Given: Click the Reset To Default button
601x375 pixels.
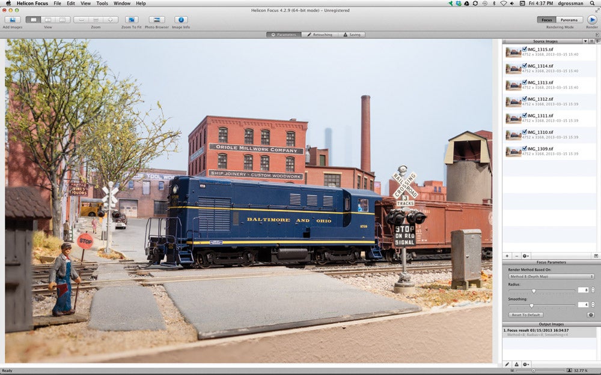Looking at the screenshot, I should tap(525, 315).
